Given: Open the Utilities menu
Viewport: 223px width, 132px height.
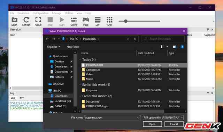Looking at the screenshot, I should click(69, 13).
